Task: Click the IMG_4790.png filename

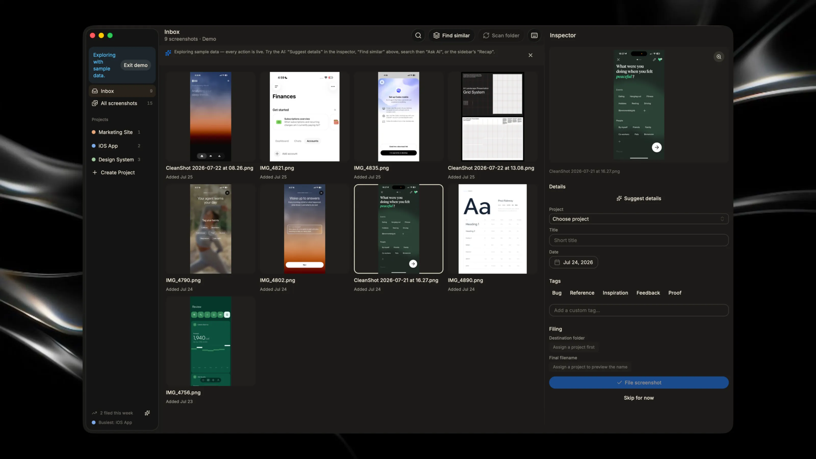Action: (x=183, y=280)
